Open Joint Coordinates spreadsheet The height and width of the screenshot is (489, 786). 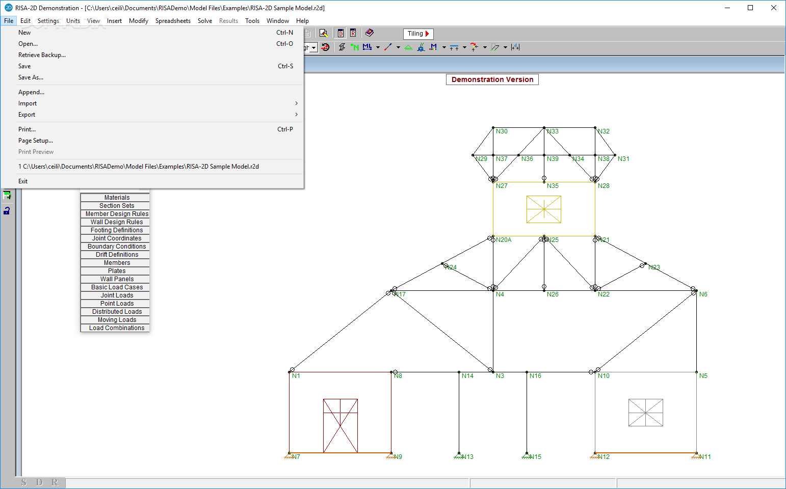115,238
